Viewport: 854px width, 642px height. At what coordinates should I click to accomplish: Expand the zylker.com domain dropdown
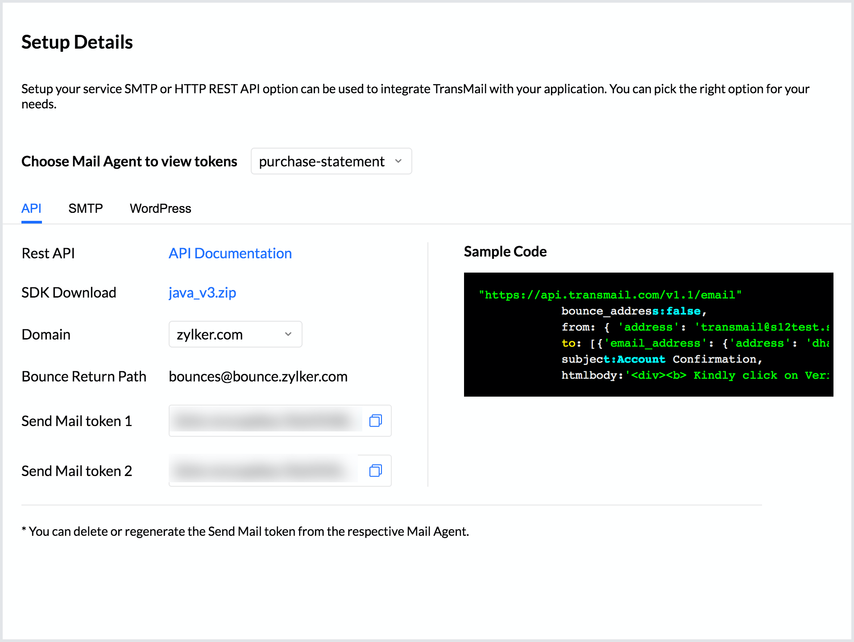[235, 334]
